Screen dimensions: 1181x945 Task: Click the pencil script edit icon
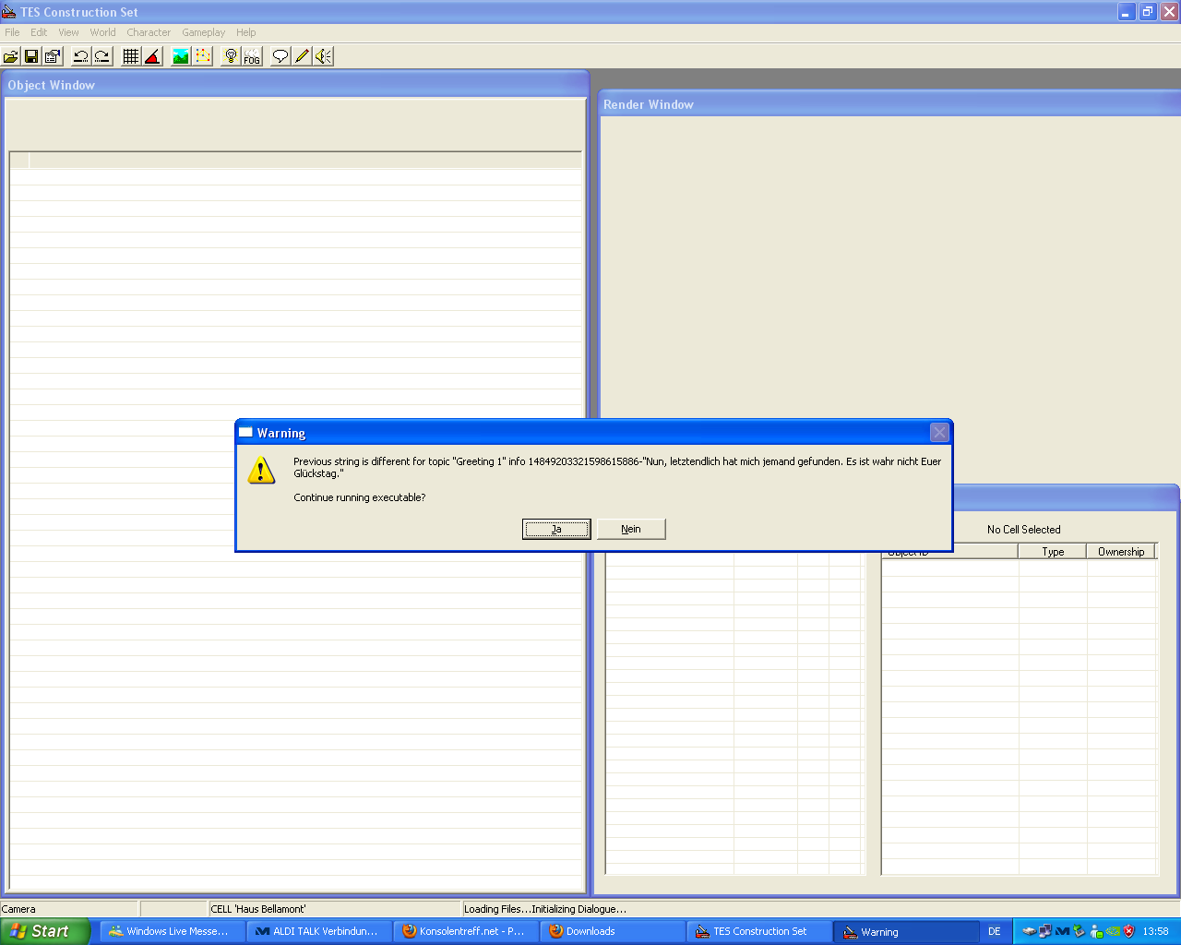(x=302, y=56)
